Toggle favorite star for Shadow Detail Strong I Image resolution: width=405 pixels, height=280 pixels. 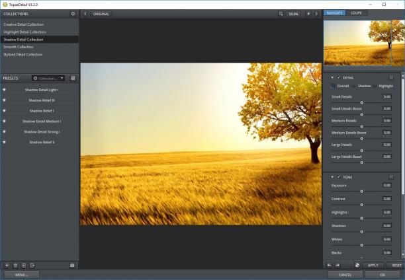click(x=4, y=131)
